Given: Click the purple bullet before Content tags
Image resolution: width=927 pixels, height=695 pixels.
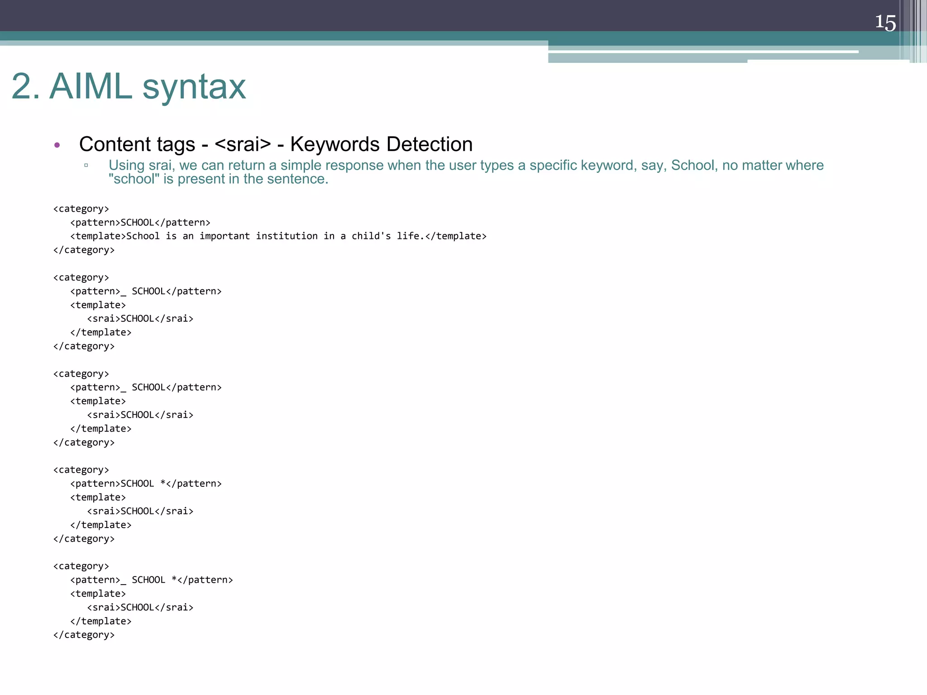Looking at the screenshot, I should pos(57,145).
